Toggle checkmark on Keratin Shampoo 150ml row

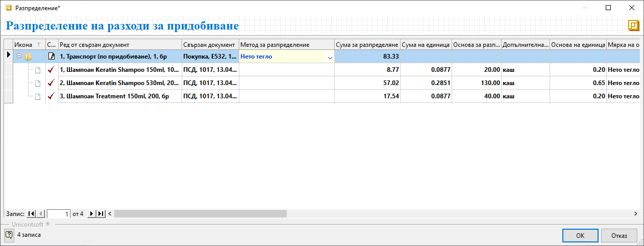click(x=51, y=70)
